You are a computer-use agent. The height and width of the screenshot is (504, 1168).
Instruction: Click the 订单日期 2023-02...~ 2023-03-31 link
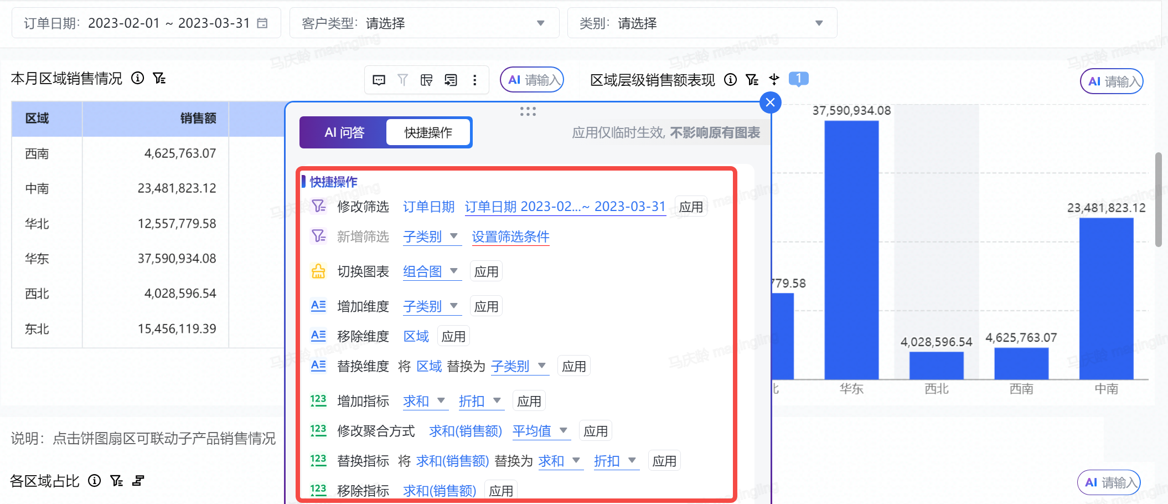tap(565, 207)
